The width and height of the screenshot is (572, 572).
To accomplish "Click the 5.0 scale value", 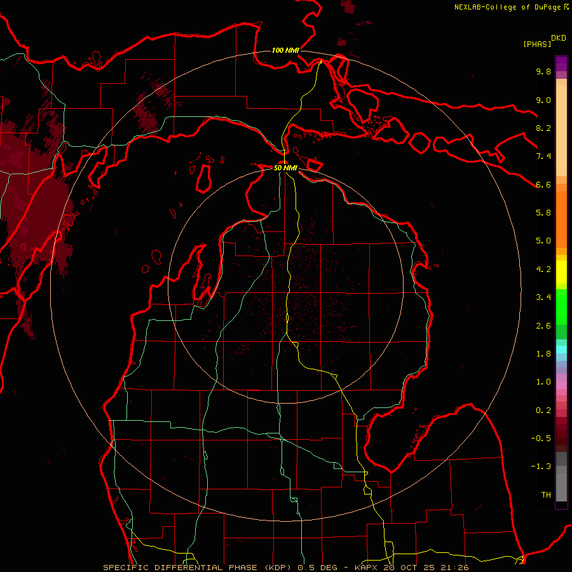I will tap(543, 241).
